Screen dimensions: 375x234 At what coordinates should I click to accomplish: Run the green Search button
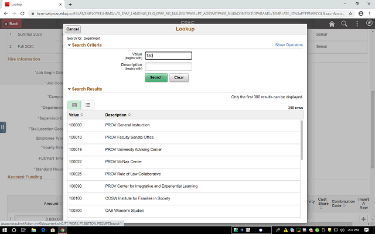156,78
